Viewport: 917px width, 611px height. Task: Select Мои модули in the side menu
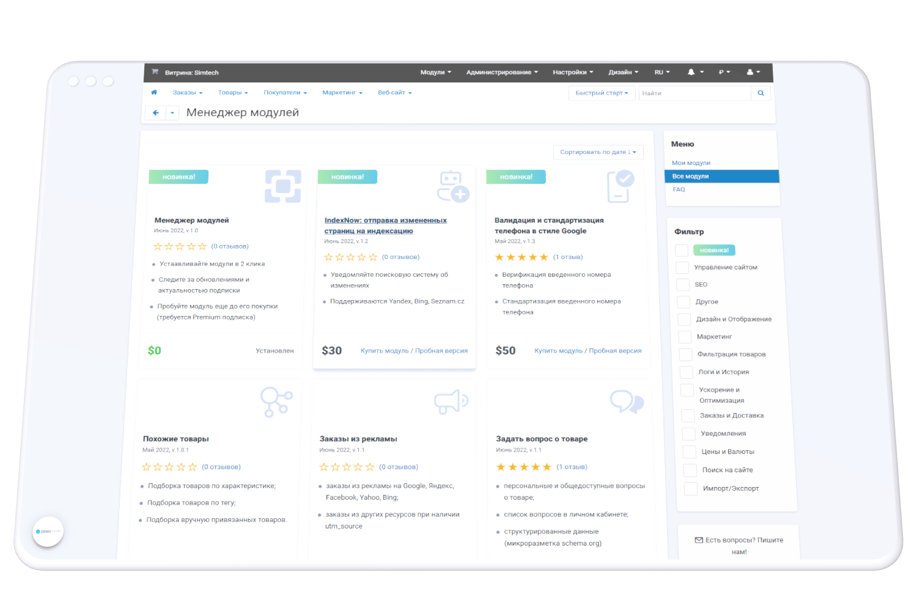(691, 163)
